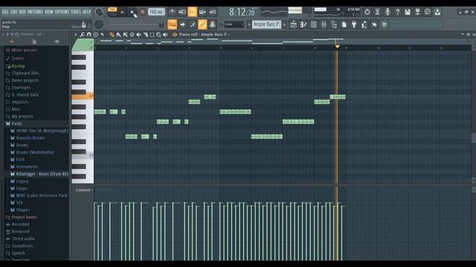This screenshot has height=267, width=476.
Task: Disable the 3-2-1 countdown before recording
Action: [193, 12]
